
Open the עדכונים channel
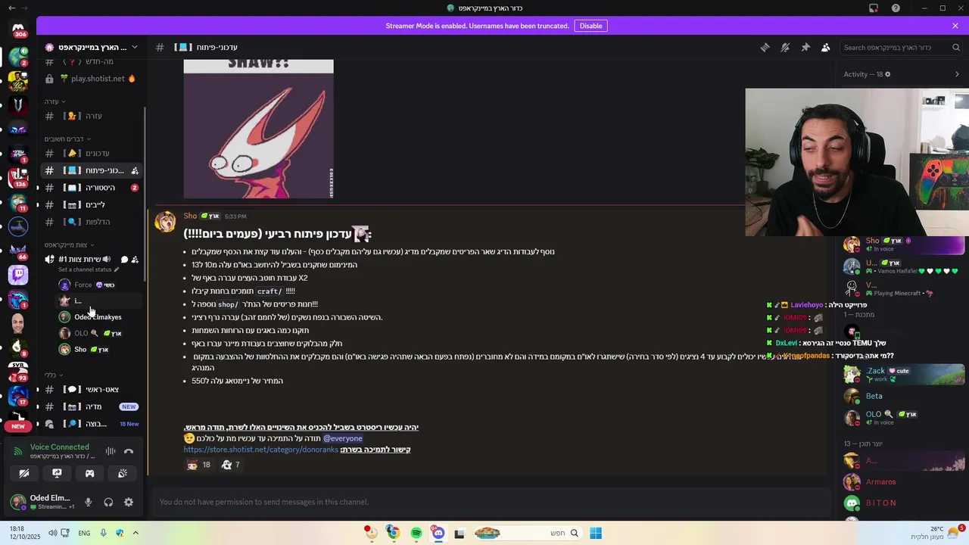coord(92,153)
